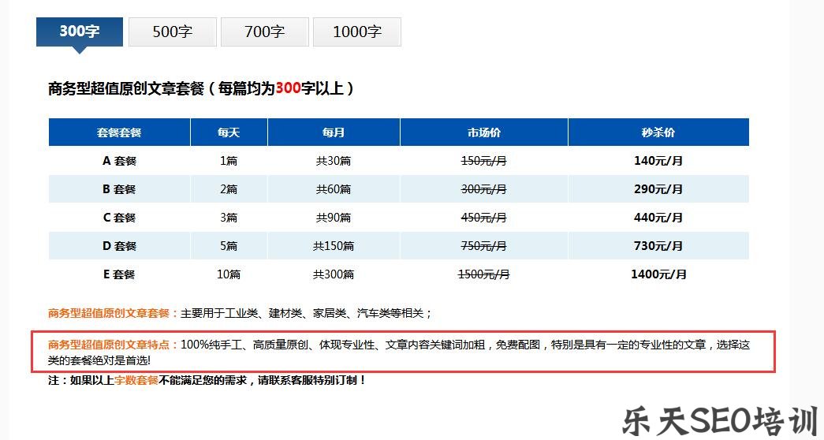Click the red 300 in the heading
Screen dimensions: 824x440
pos(288,88)
